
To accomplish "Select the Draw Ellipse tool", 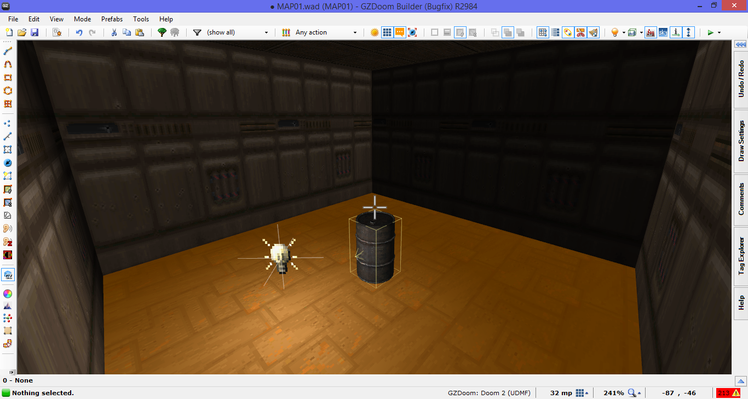I will click(x=8, y=90).
